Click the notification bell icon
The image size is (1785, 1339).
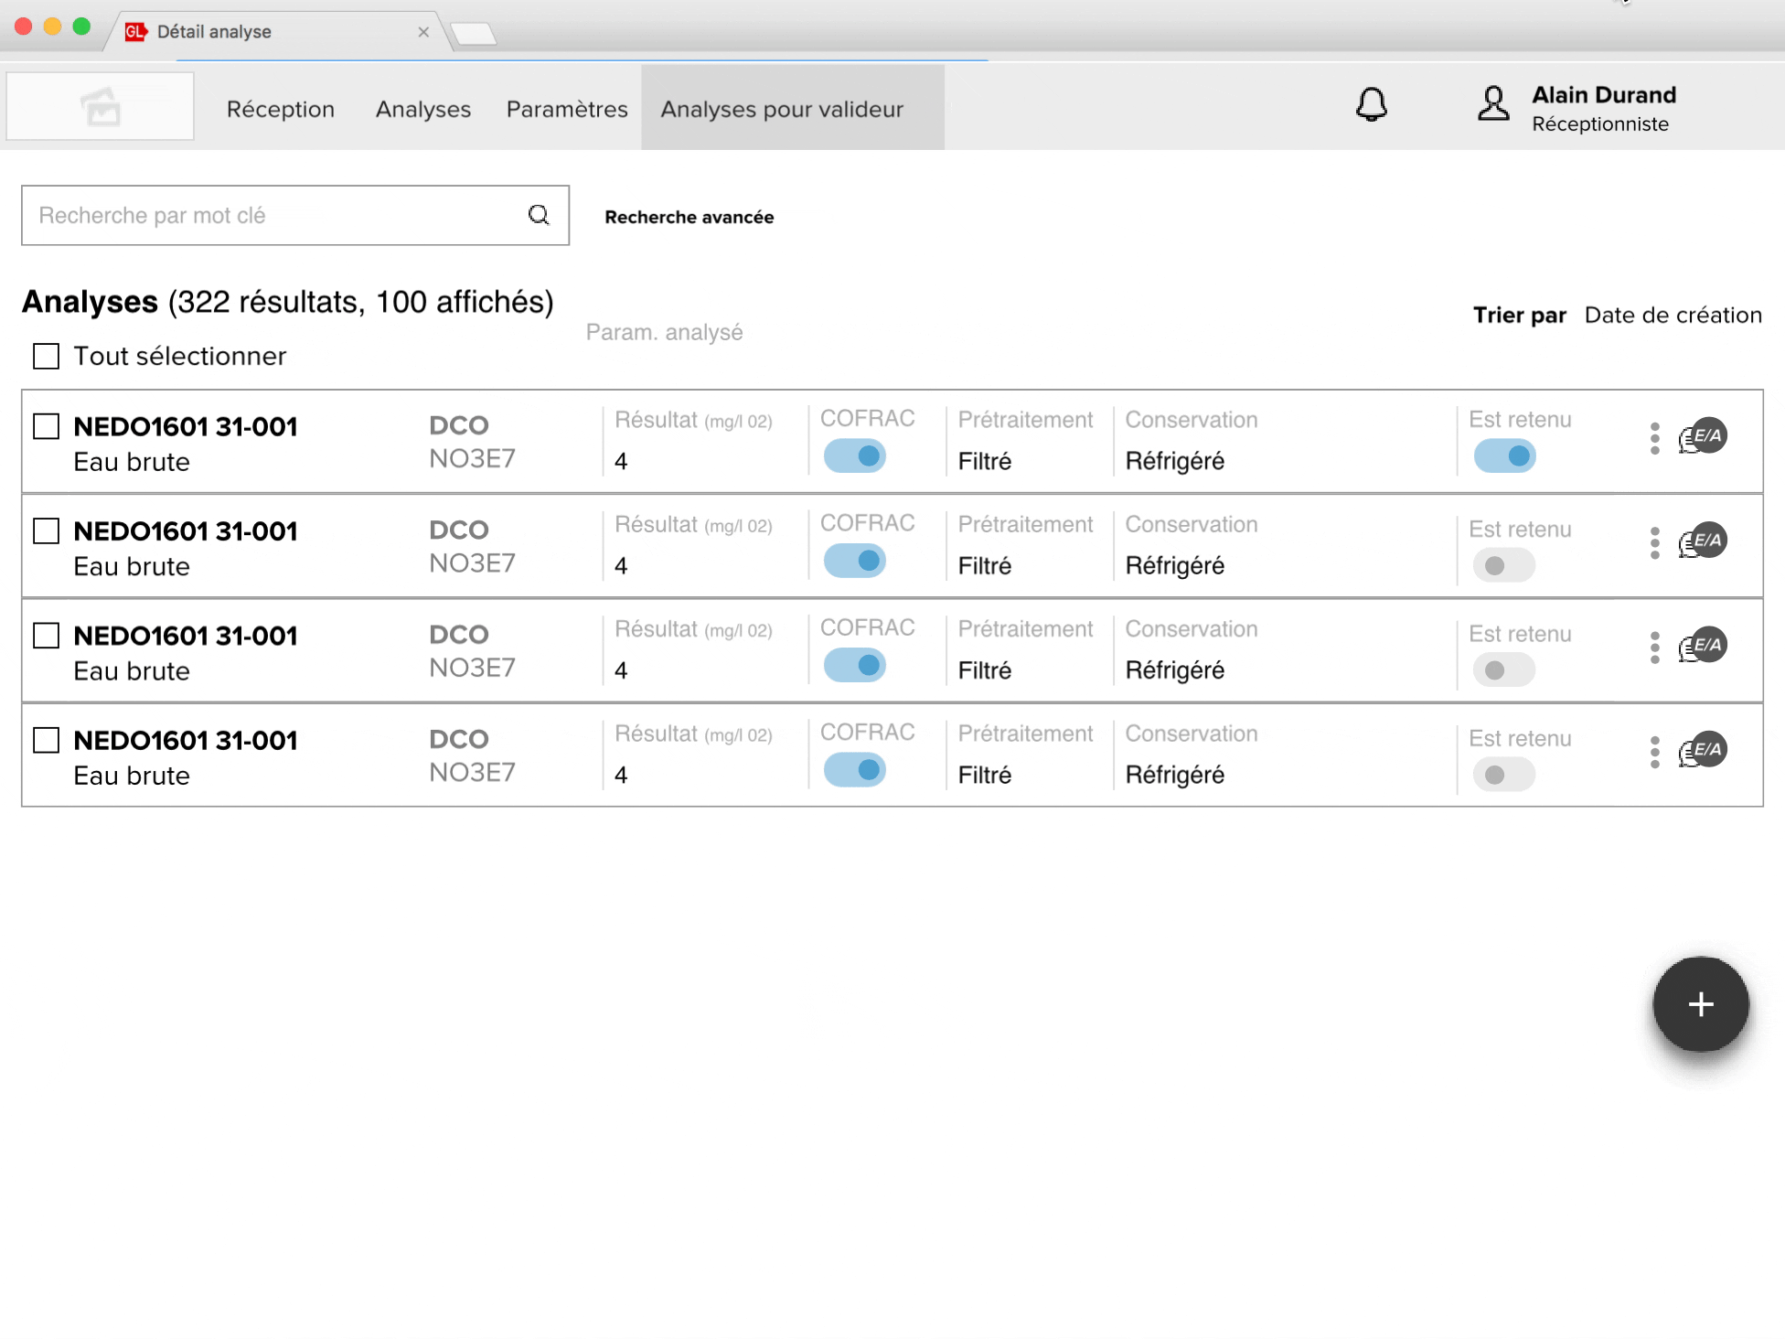click(x=1371, y=105)
